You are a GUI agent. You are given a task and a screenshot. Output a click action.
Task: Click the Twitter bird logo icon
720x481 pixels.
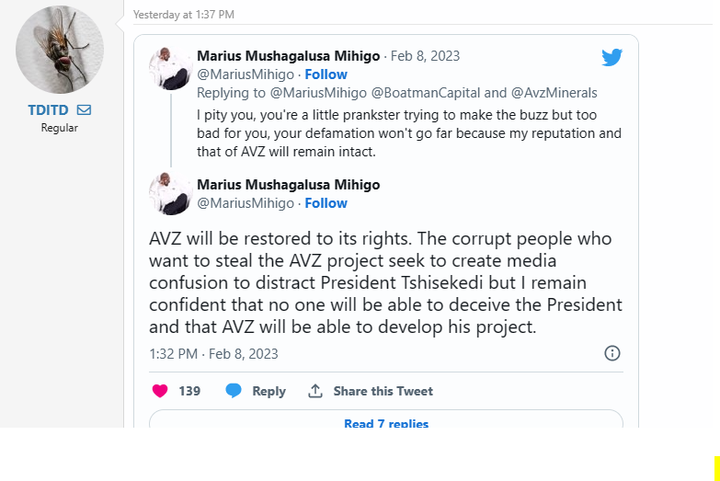[x=611, y=57]
